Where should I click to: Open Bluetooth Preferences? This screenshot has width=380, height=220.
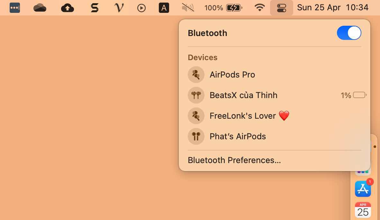(234, 160)
